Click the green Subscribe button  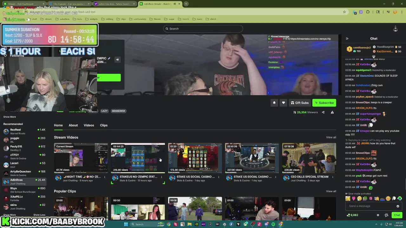324,103
